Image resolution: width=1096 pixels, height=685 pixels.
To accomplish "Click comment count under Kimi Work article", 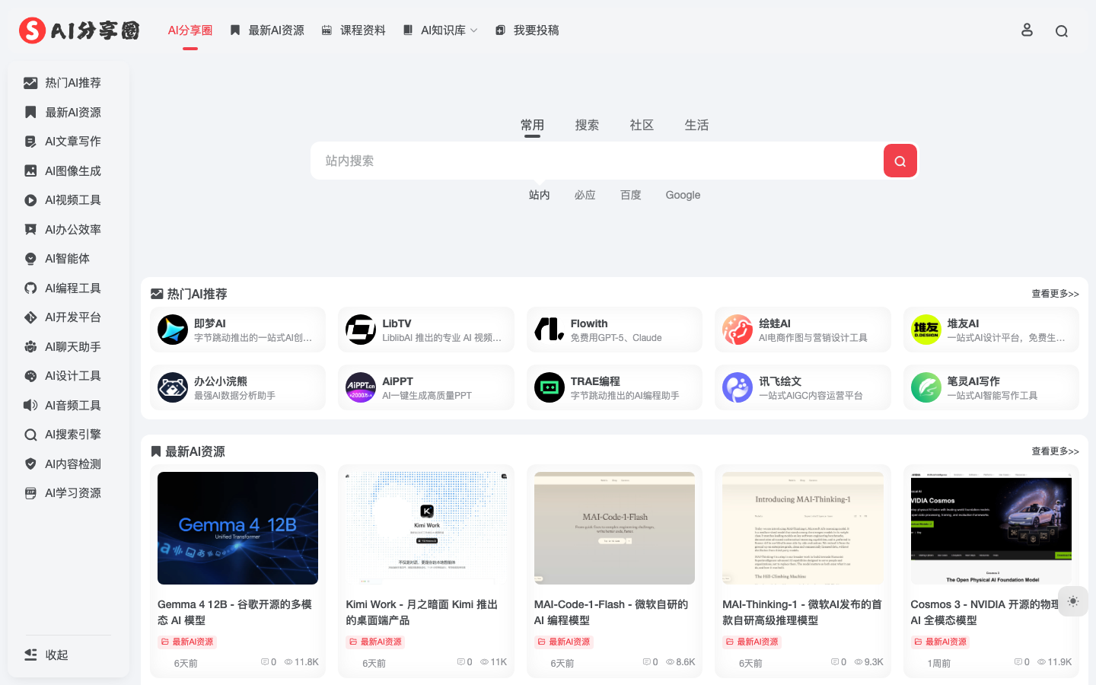I will [x=464, y=662].
